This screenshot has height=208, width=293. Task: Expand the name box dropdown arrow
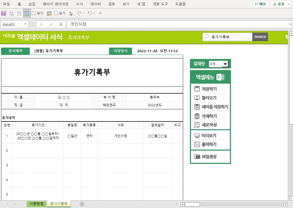tap(25, 24)
